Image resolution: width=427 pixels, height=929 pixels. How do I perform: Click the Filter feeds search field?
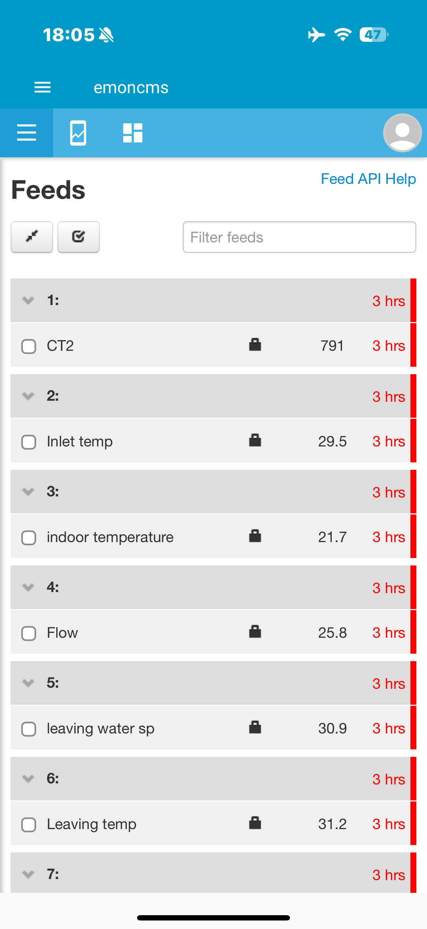click(x=299, y=237)
